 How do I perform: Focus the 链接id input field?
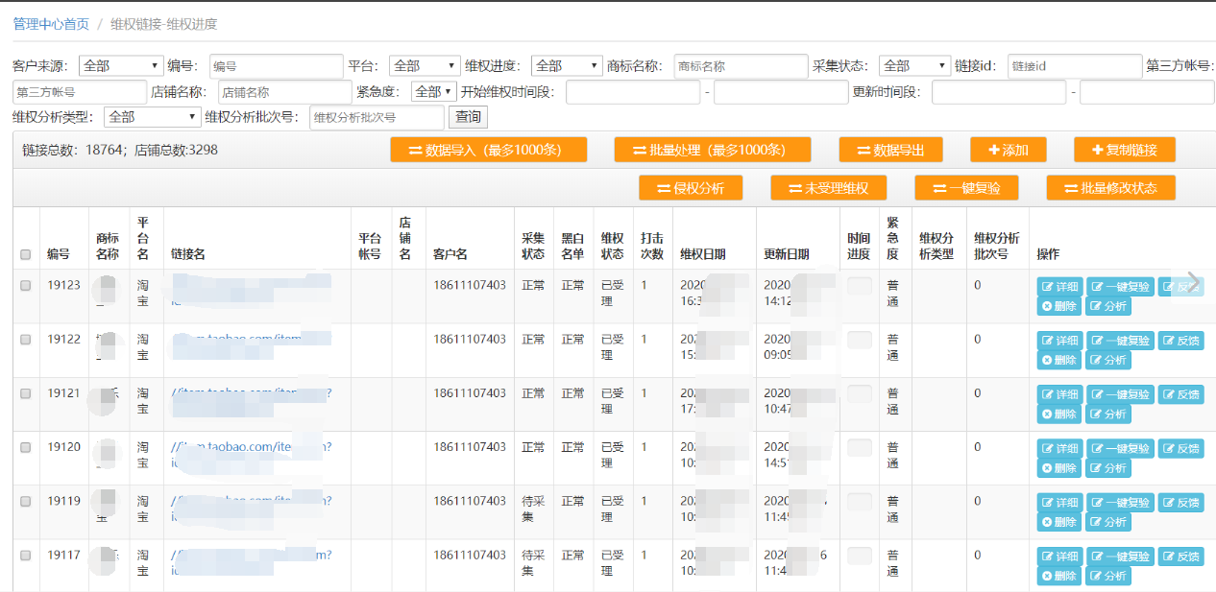[x=1075, y=66]
